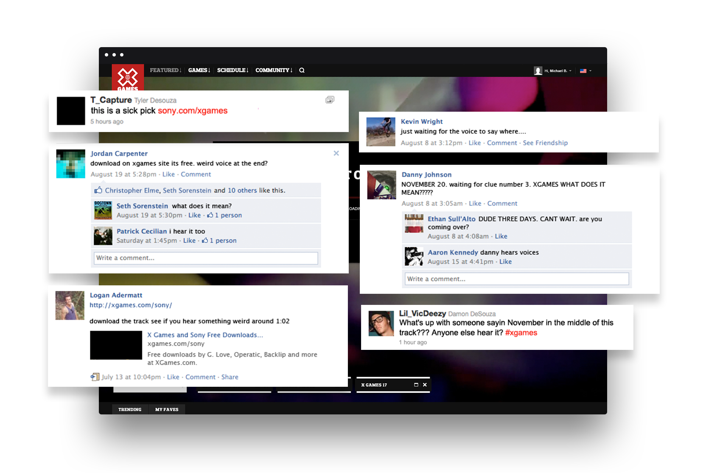The height and width of the screenshot is (473, 706).
Task: Click Seth Sorenstein in likes list
Action: click(x=187, y=190)
